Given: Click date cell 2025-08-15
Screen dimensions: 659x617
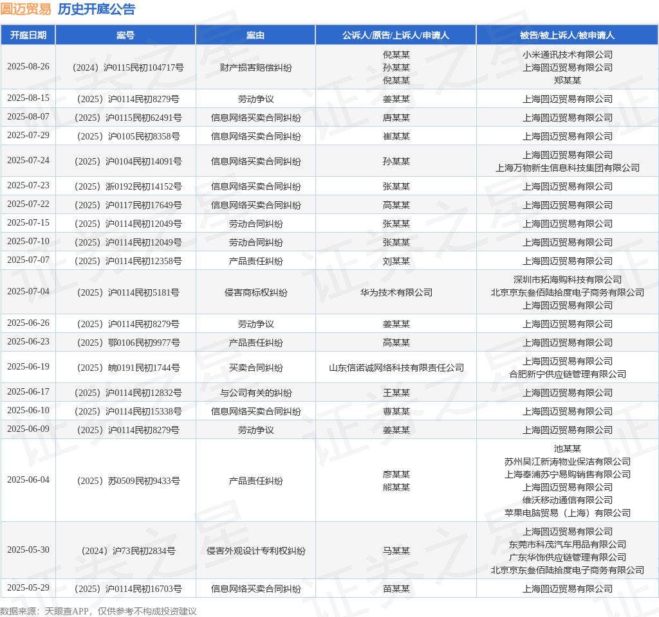Looking at the screenshot, I should [28, 98].
